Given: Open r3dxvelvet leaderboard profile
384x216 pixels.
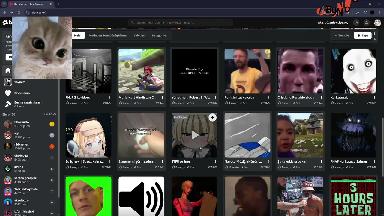Looking at the screenshot, I should click(x=29, y=146).
